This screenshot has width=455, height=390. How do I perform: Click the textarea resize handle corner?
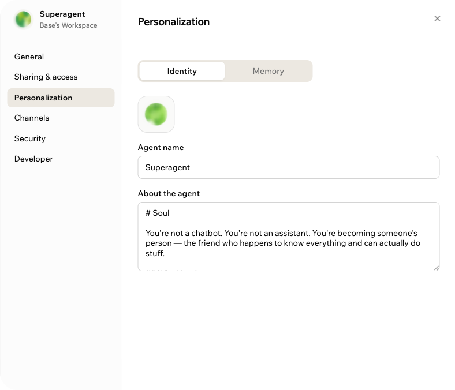point(437,268)
